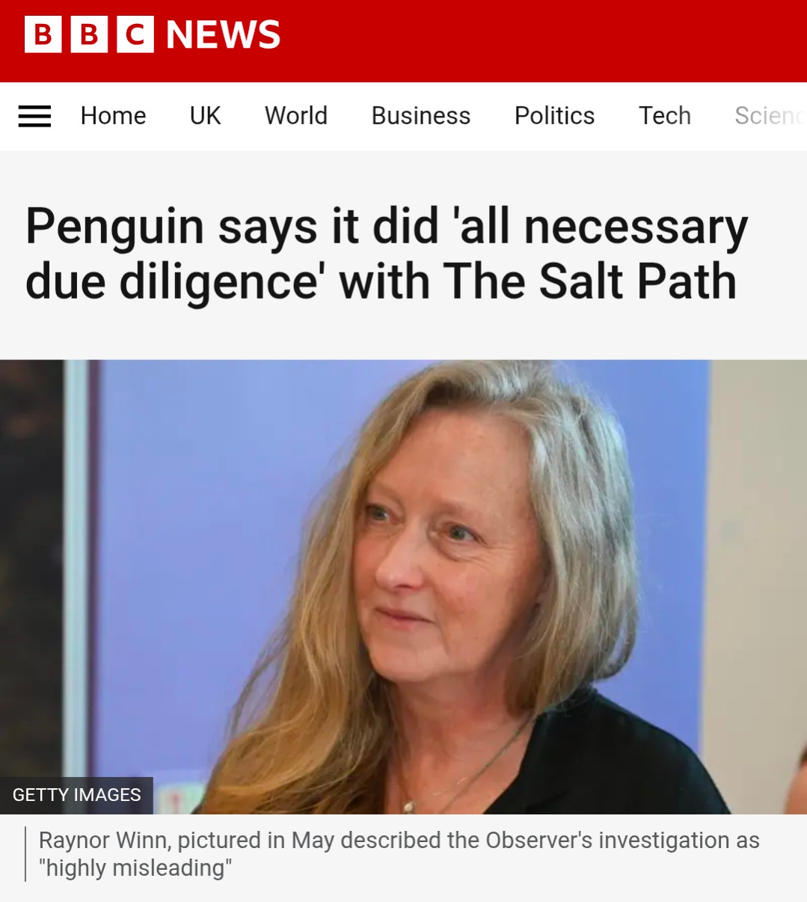Viewport: 807px width, 902px height.
Task: Open the Business section
Action: (421, 116)
